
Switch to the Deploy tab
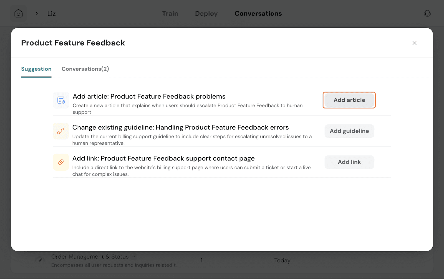click(206, 14)
